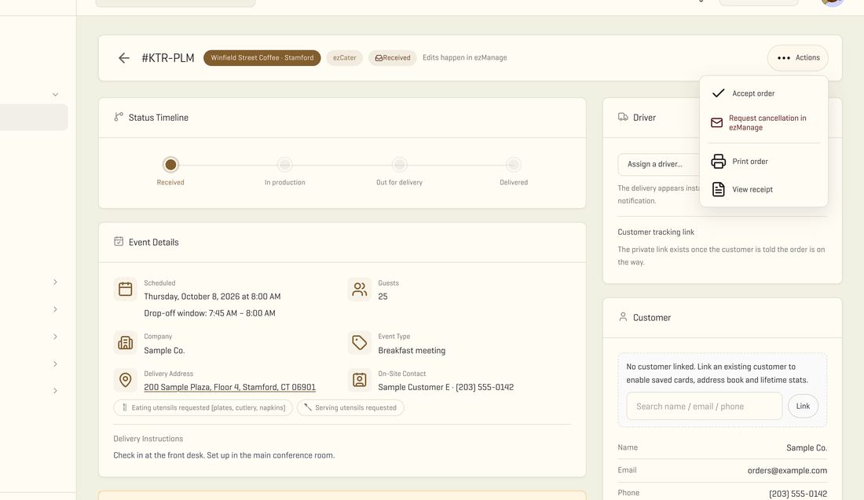Select the Delivered timeline marker
Image resolution: width=864 pixels, height=500 pixels.
(x=514, y=165)
